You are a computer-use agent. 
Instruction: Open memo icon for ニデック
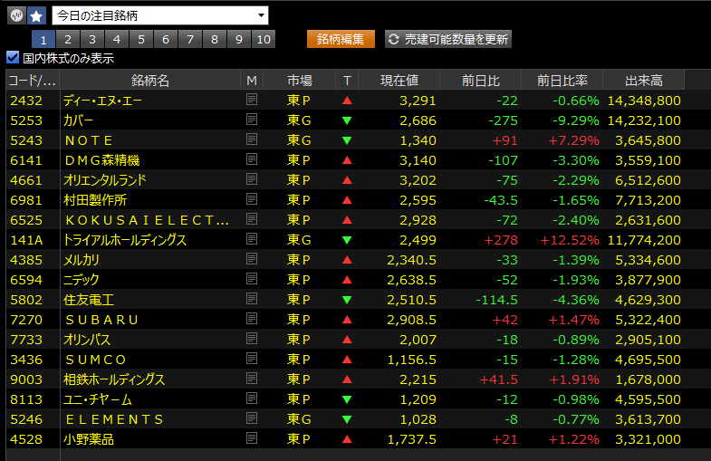coord(252,279)
